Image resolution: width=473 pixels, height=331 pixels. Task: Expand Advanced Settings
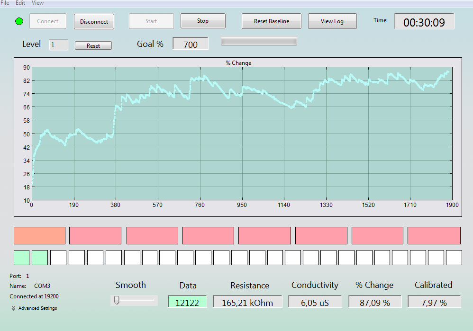(34, 308)
